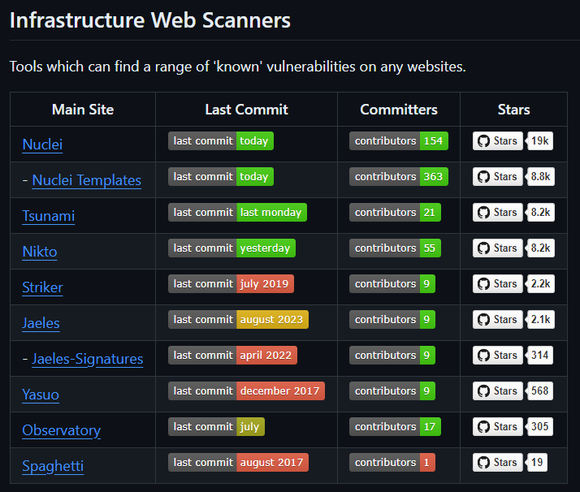Click Nuclei Templates' last commit today badge
Screen dimensions: 580x492
(221, 177)
